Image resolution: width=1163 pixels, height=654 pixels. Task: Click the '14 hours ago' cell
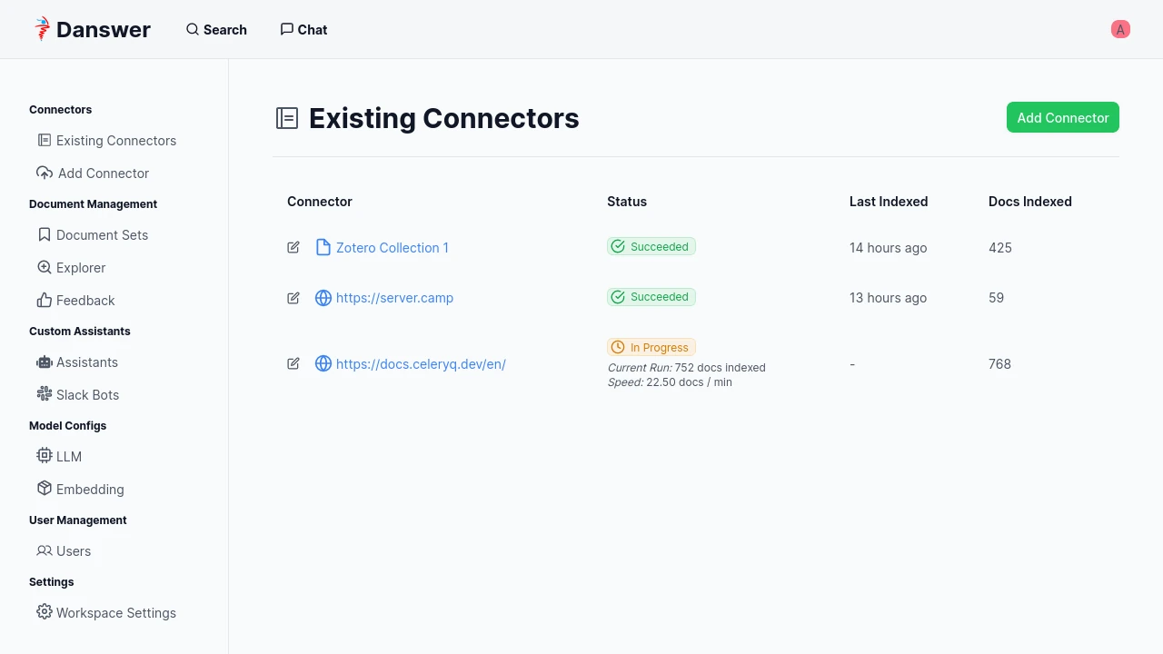coord(889,247)
